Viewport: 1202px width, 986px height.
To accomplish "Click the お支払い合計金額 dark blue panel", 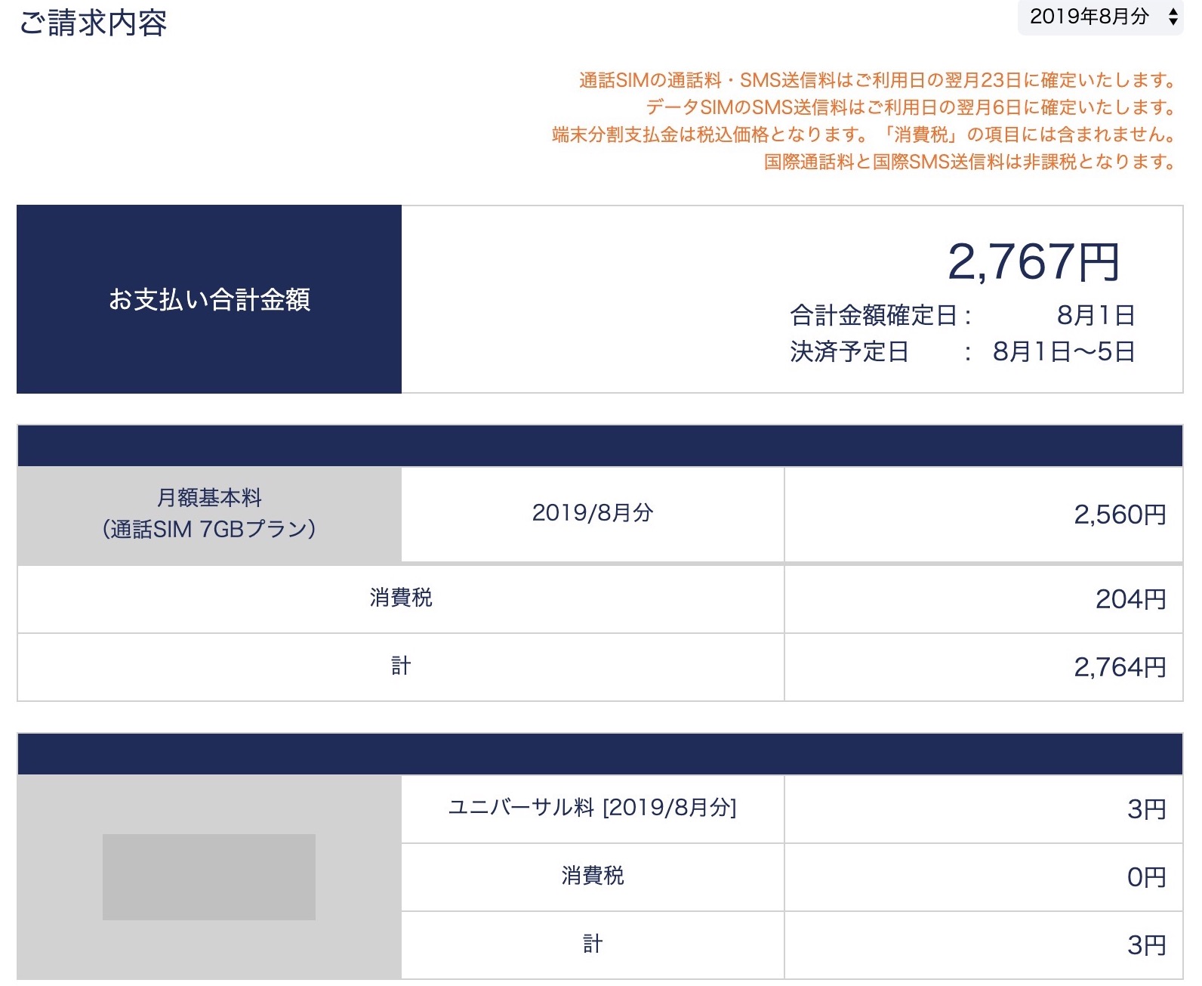I will click(209, 299).
